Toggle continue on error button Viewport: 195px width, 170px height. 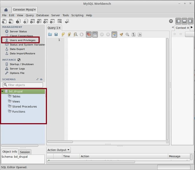(x=89, y=34)
